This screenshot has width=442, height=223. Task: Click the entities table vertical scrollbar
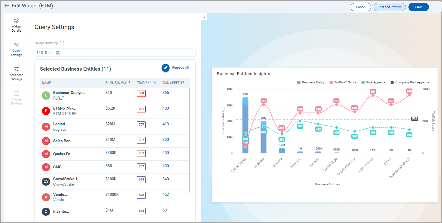(190, 141)
